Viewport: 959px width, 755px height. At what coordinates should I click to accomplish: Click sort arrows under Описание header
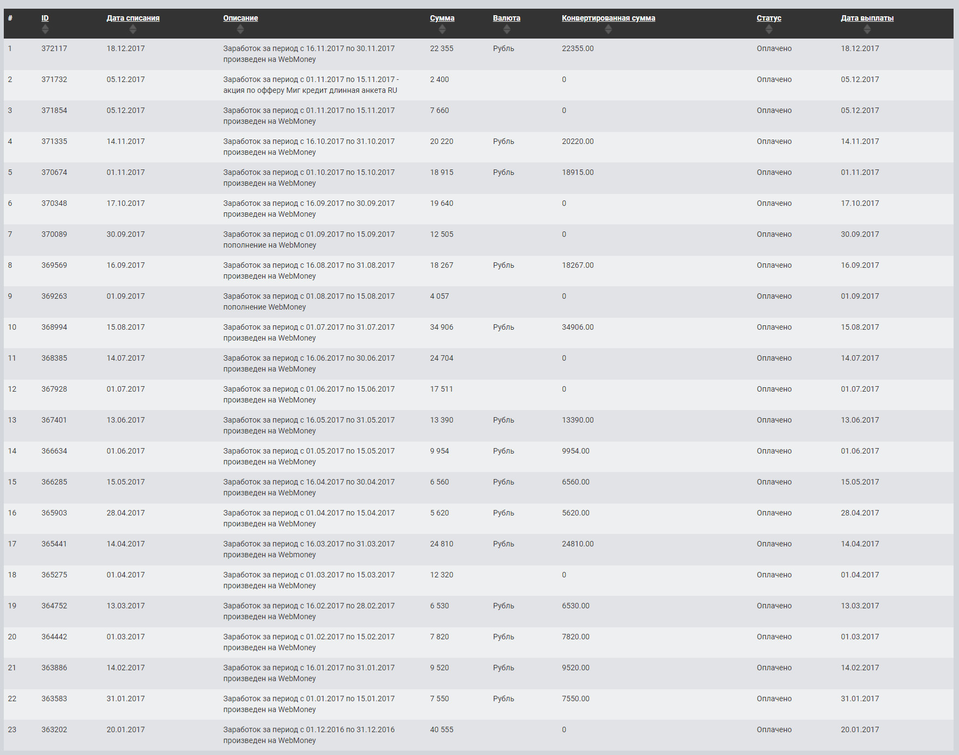(240, 29)
